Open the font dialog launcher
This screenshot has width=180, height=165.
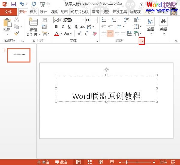(97, 41)
